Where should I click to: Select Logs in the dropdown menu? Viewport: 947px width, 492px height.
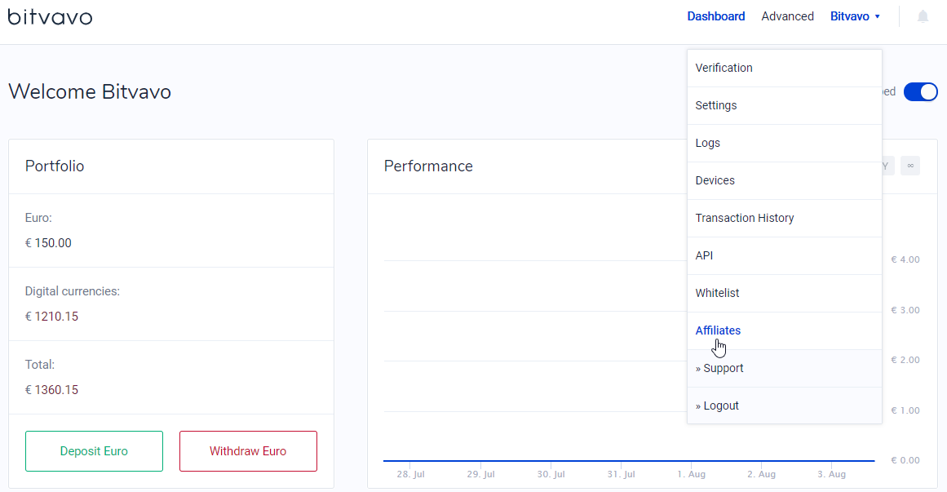(x=785, y=144)
